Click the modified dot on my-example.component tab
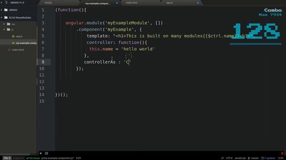The width and height of the screenshot is (286, 160). point(117,3)
